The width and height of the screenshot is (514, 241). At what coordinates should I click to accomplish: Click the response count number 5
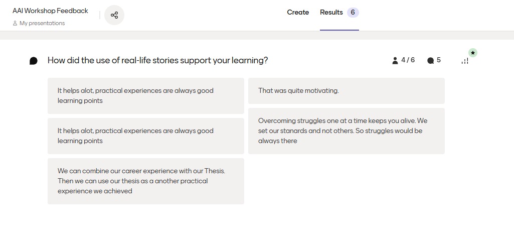(439, 60)
